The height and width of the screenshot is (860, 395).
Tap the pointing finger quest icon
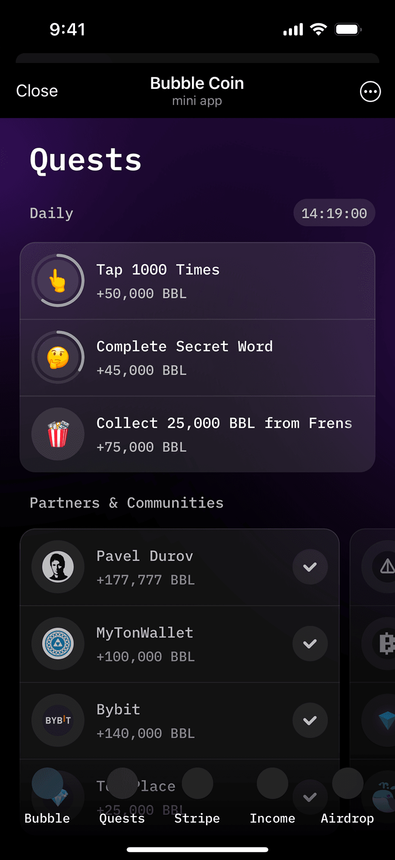(x=58, y=281)
